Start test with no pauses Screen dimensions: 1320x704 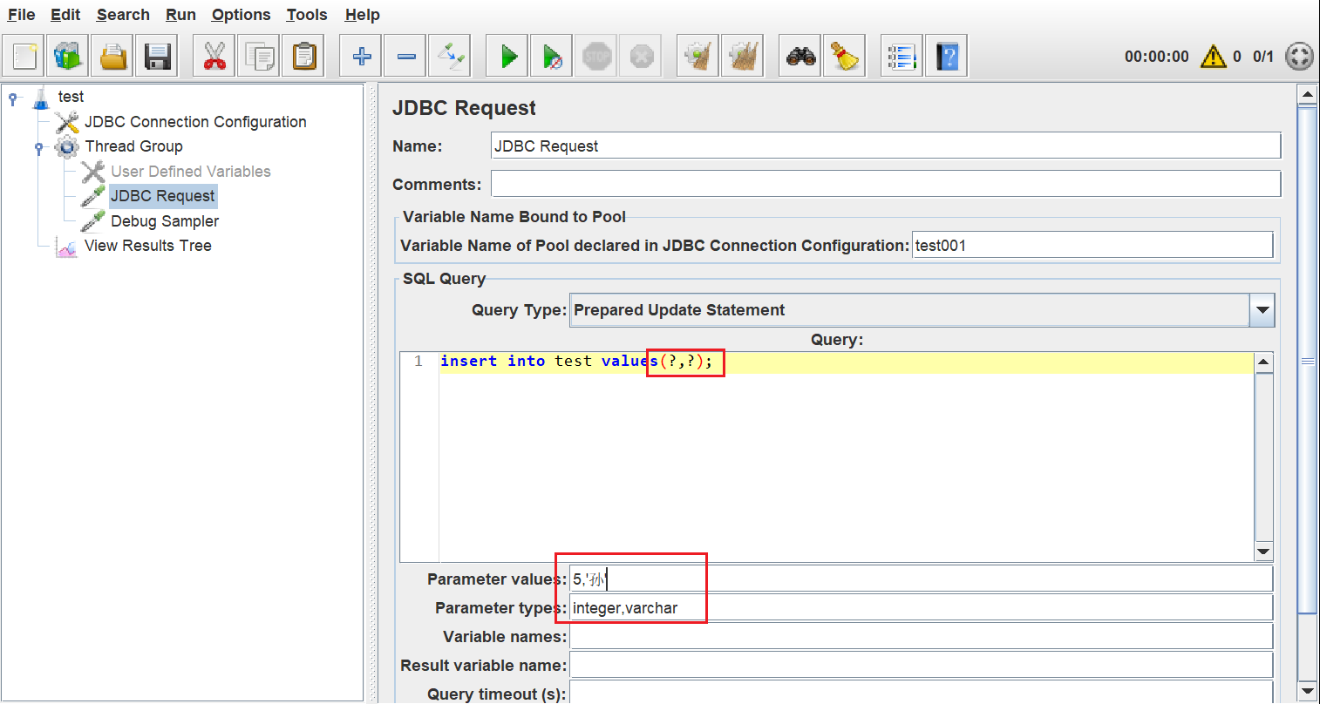(553, 57)
